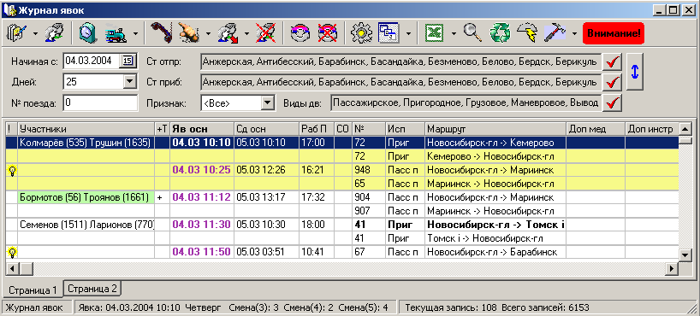700x316 pixels.
Task: Click route Новосибирск-гл -> Барабинск
Action: point(495,252)
